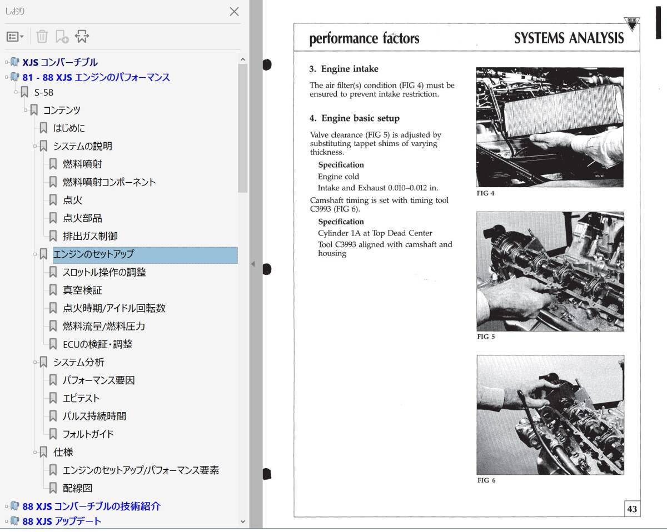Click the bookmark icon next to エピテスト

coord(53,398)
